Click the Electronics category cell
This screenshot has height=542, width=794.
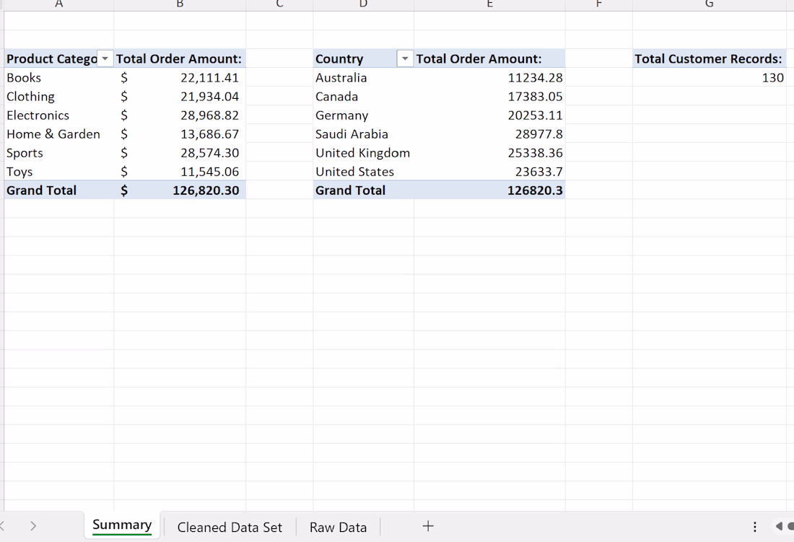click(58, 115)
